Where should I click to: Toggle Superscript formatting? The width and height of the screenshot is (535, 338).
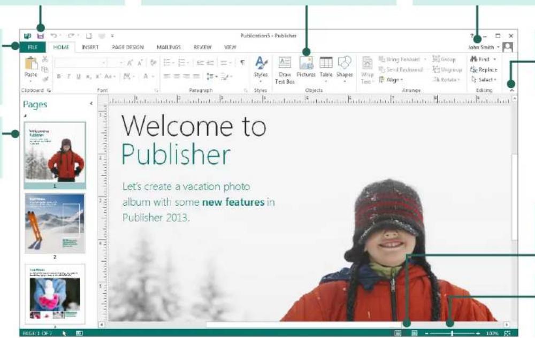[x=97, y=76]
